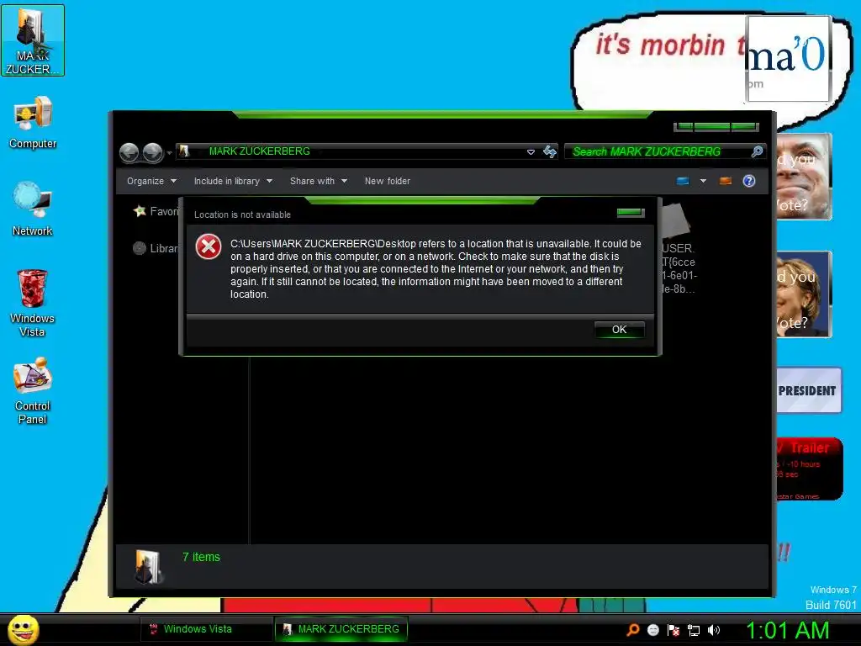
Task: Click the network tray icon
Action: tap(694, 630)
